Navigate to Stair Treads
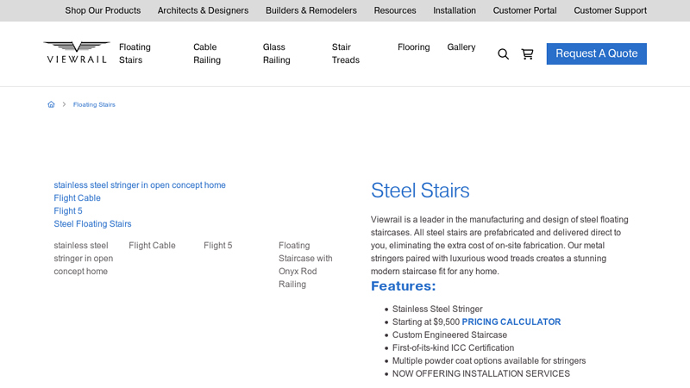 [x=346, y=53]
